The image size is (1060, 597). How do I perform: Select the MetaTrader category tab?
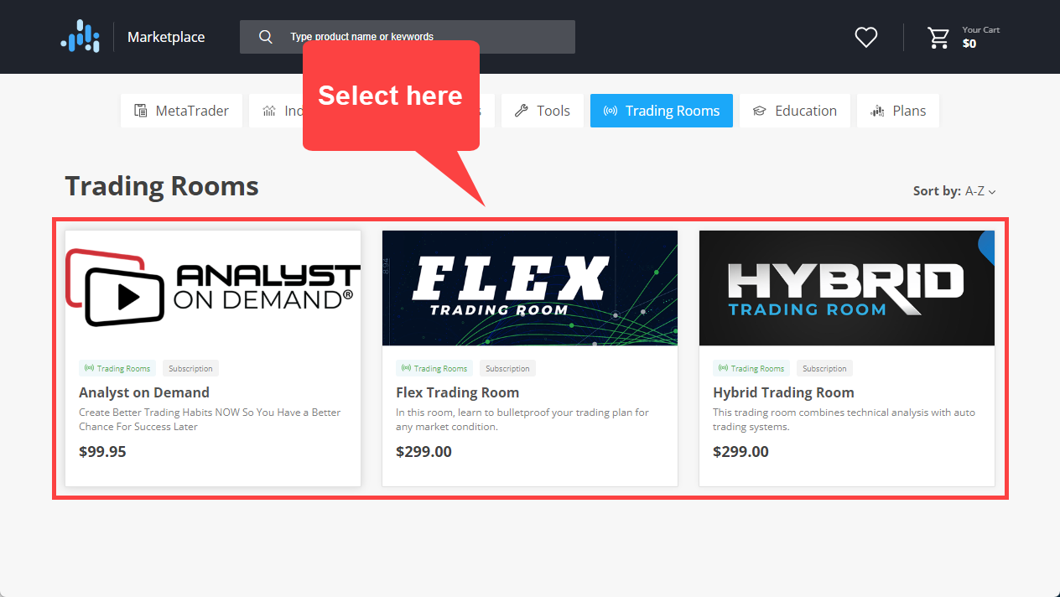click(x=181, y=111)
